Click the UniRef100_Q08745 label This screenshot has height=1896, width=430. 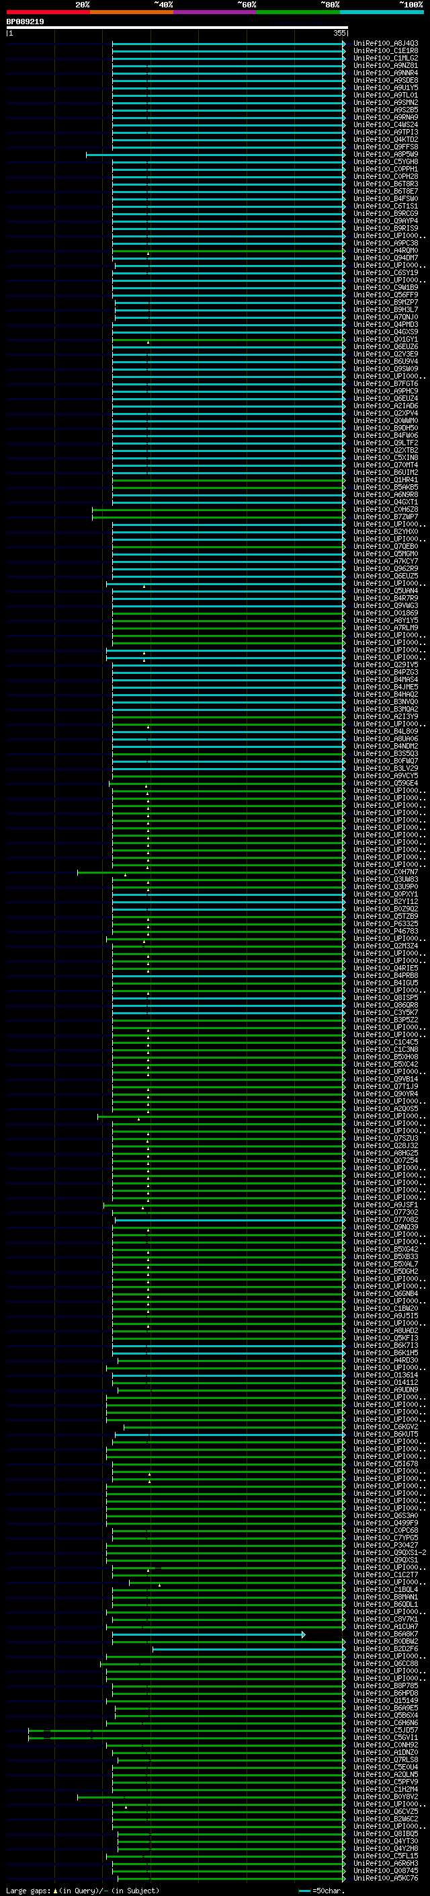coord(386,1872)
